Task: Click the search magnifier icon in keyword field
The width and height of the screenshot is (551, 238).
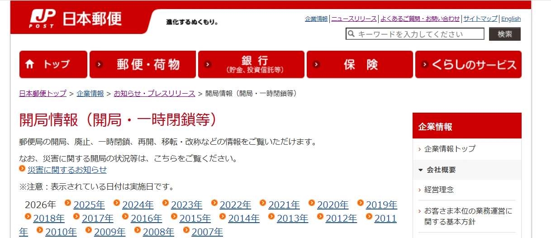Action: pos(351,34)
